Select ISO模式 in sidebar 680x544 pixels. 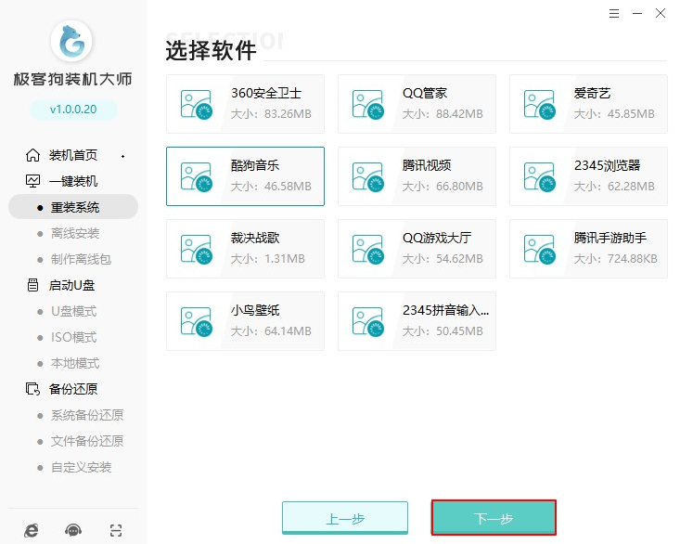(73, 338)
